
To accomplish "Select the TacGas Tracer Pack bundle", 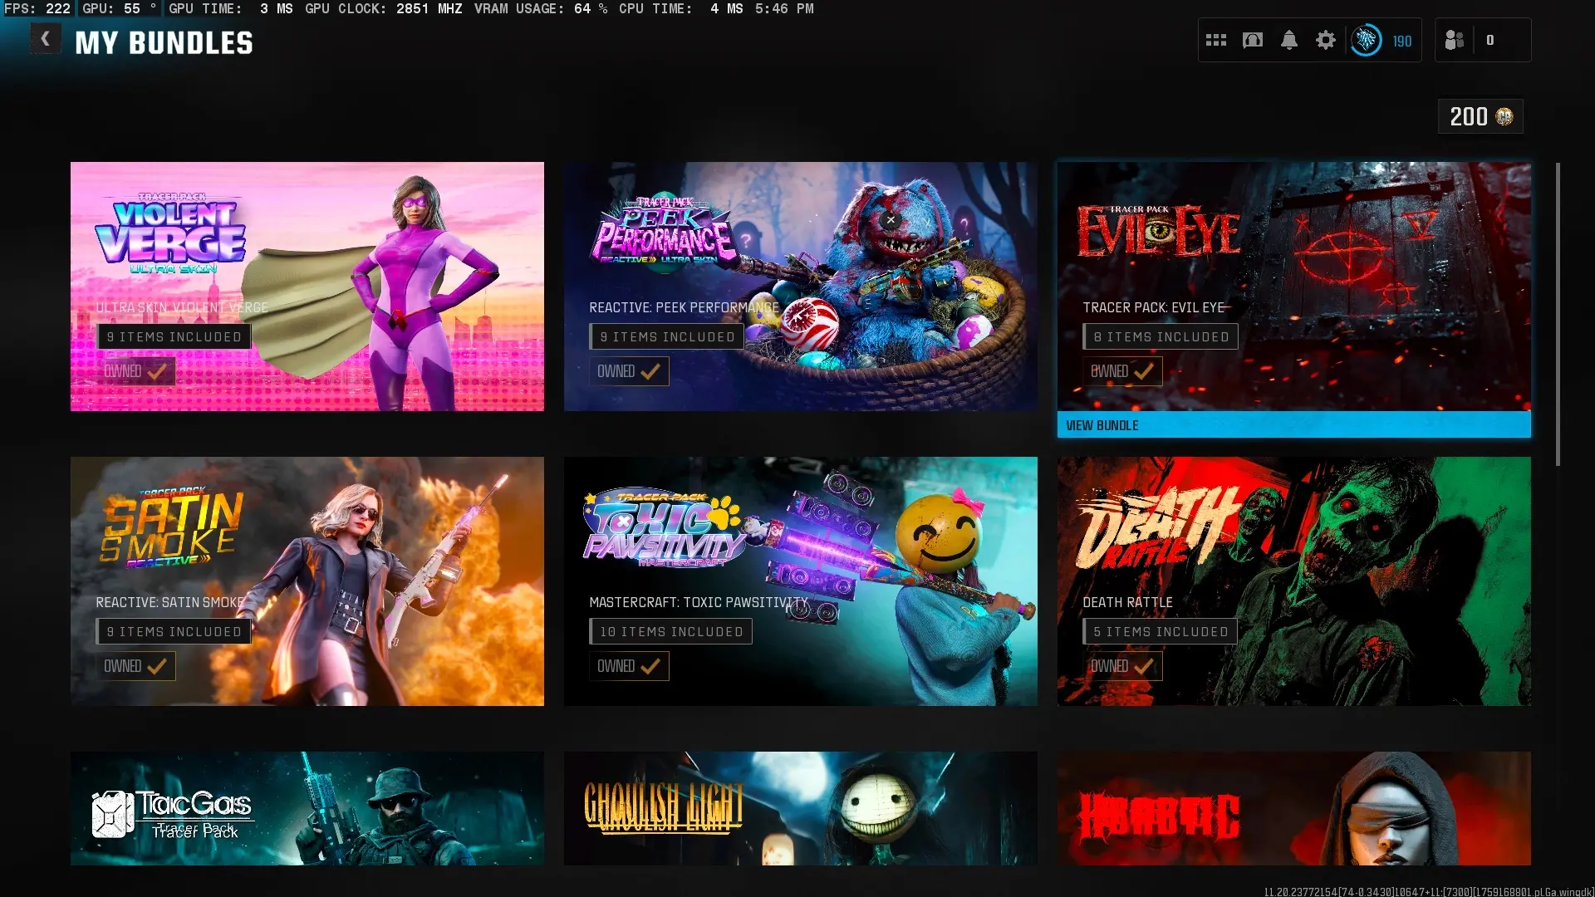I will pos(307,807).
